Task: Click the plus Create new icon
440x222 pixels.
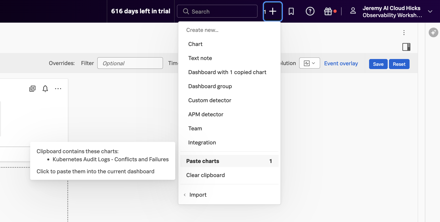Action: [273, 12]
